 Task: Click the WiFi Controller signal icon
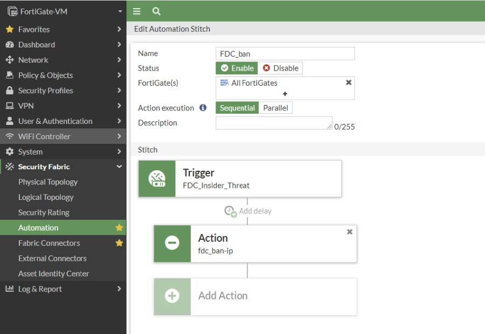(x=10, y=136)
